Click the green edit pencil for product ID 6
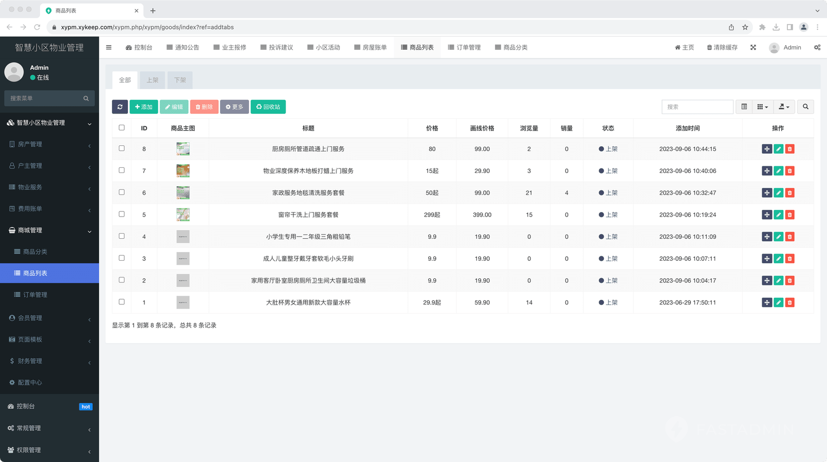The width and height of the screenshot is (827, 462). [779, 193]
